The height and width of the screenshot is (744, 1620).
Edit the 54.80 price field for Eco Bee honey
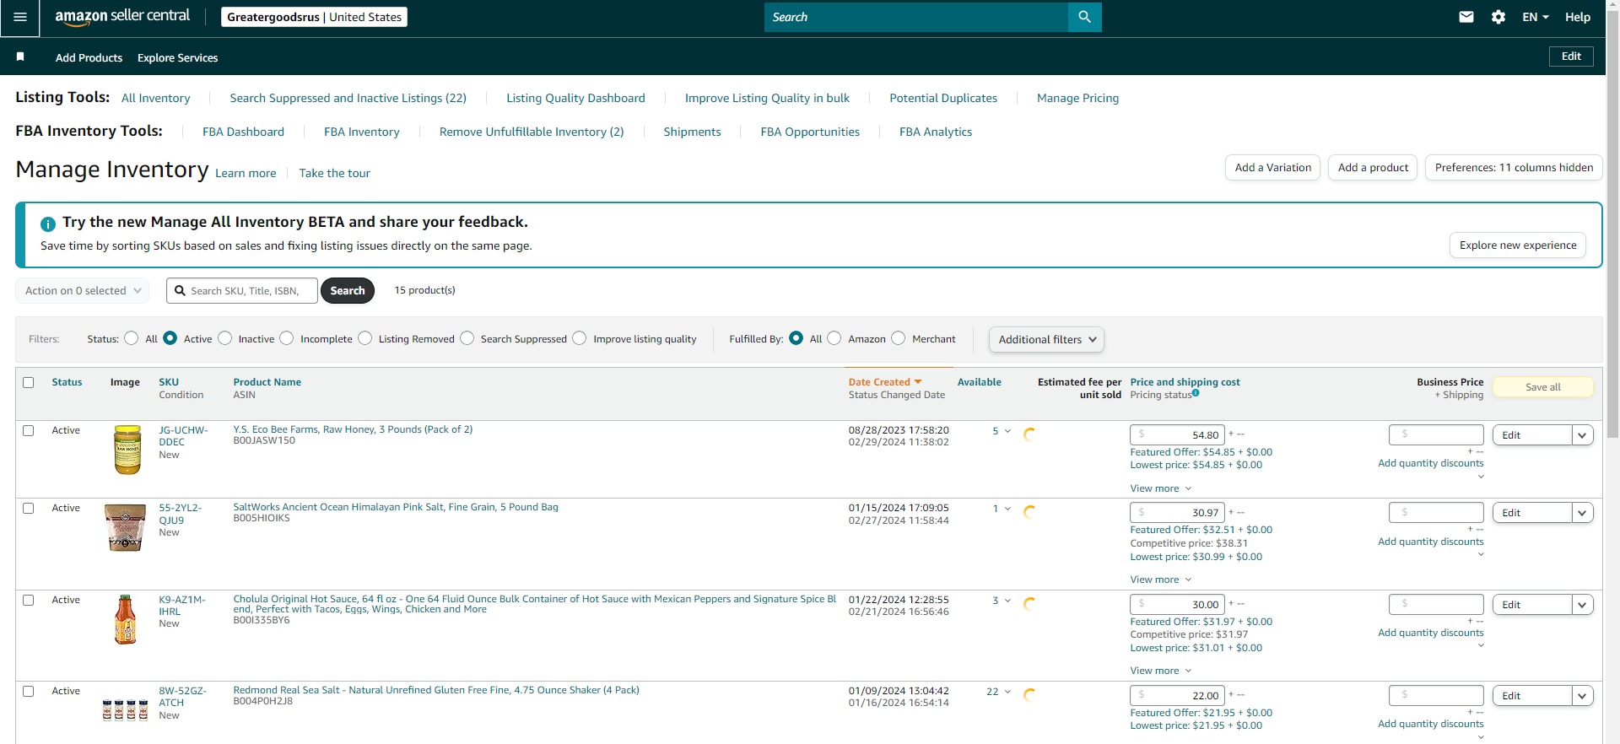(1177, 434)
